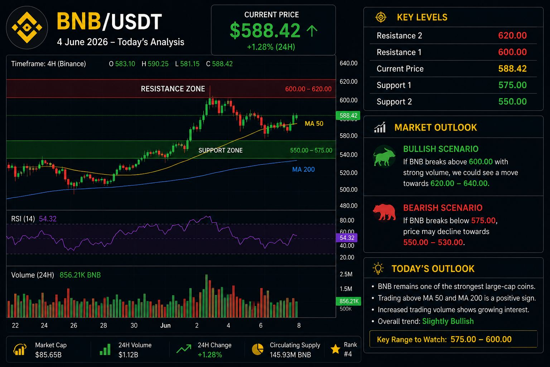
Task: Click the Resistance 1 row label
Action: (399, 52)
